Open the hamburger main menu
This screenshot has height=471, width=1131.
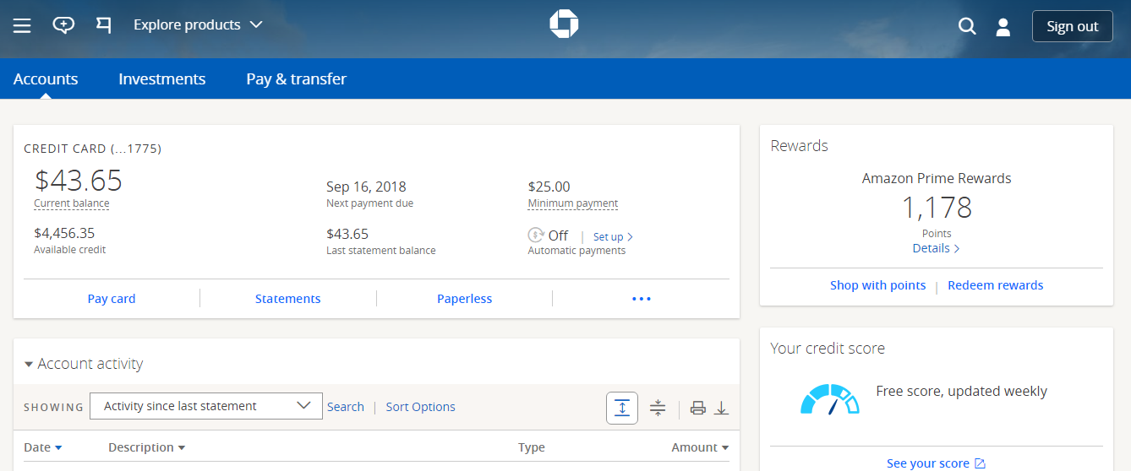click(x=22, y=25)
